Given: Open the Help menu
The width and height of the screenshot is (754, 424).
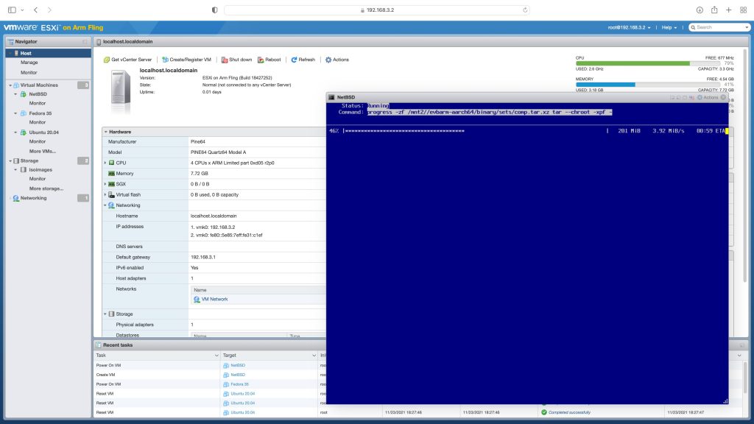Looking at the screenshot, I should (x=669, y=27).
